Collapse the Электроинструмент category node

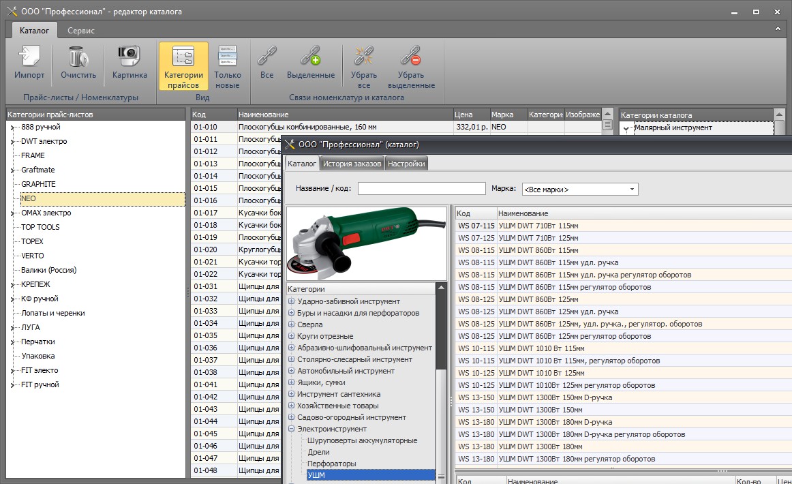point(292,429)
